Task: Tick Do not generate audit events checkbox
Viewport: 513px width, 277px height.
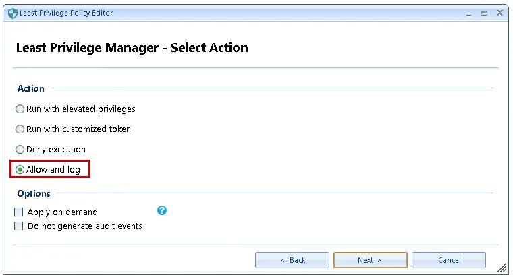Action: (19, 226)
